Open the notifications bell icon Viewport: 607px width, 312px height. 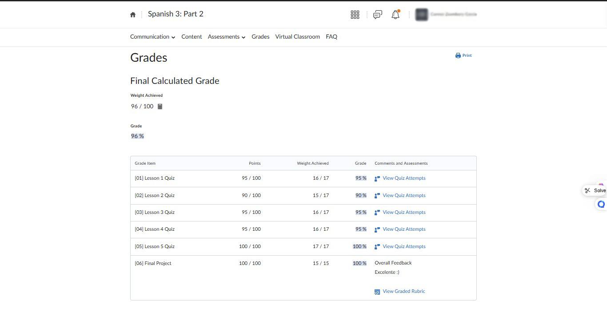[x=395, y=15]
